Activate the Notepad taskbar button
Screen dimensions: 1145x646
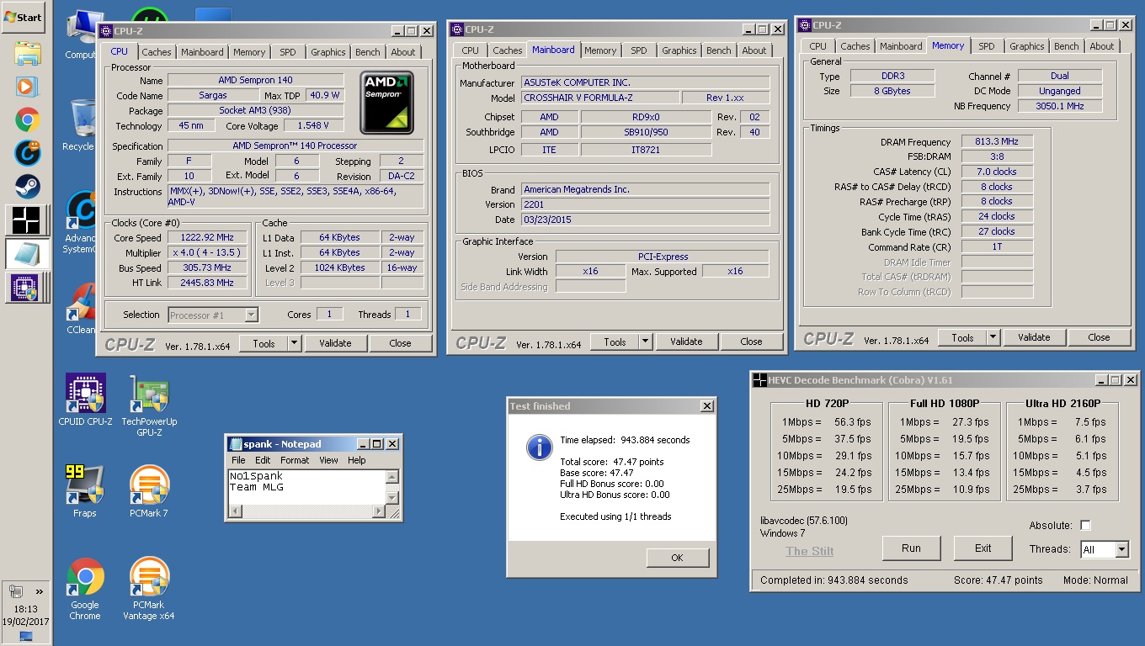pos(27,253)
